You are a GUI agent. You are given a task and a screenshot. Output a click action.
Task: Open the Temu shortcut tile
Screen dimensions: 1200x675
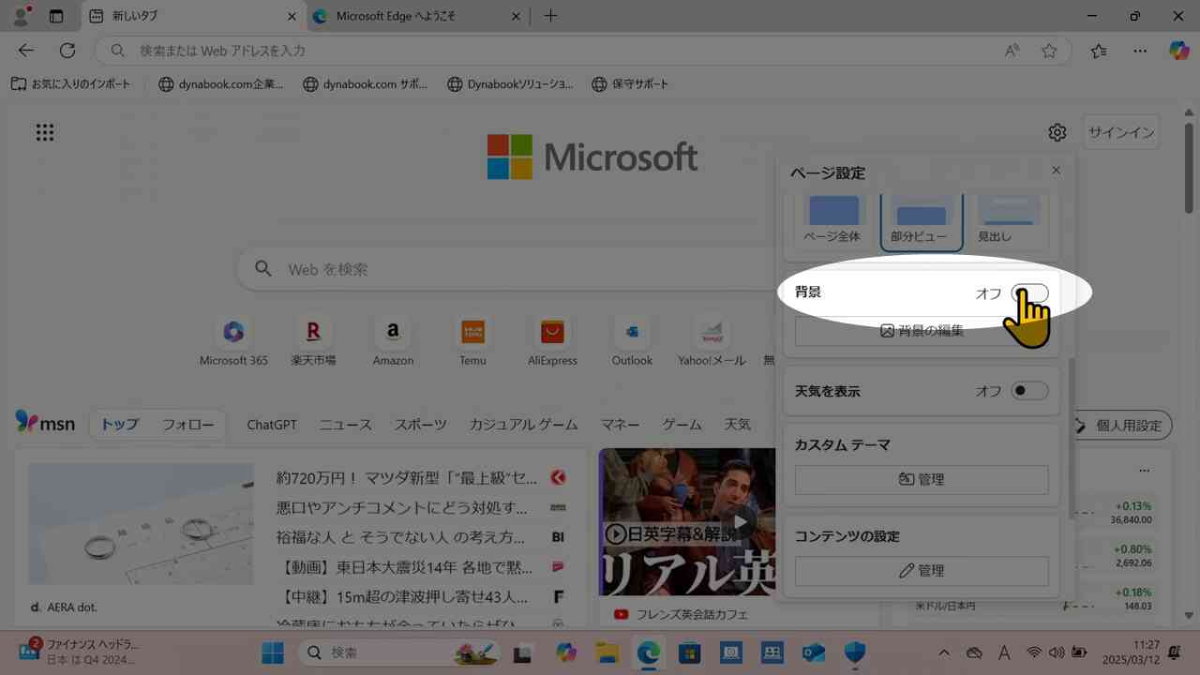point(472,334)
